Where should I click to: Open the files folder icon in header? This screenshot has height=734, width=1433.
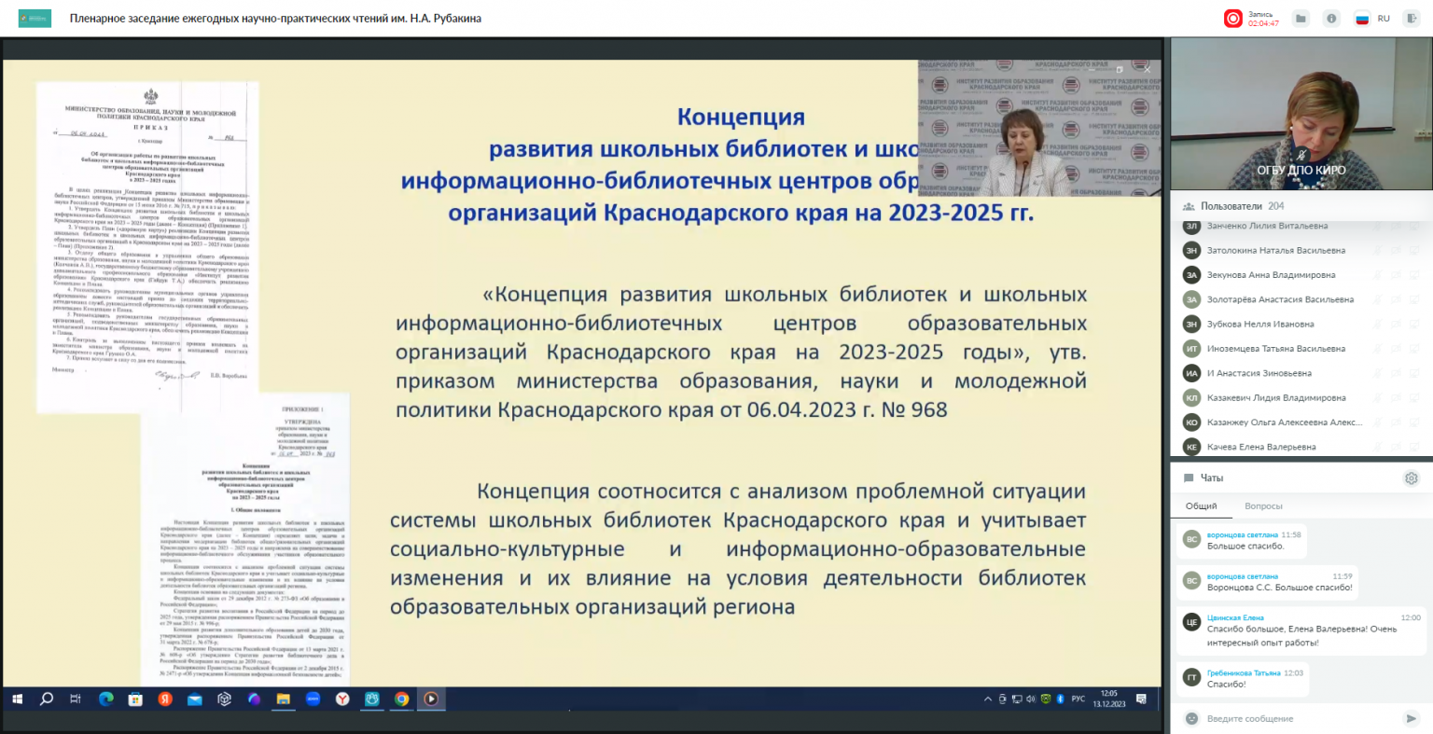pos(1301,19)
